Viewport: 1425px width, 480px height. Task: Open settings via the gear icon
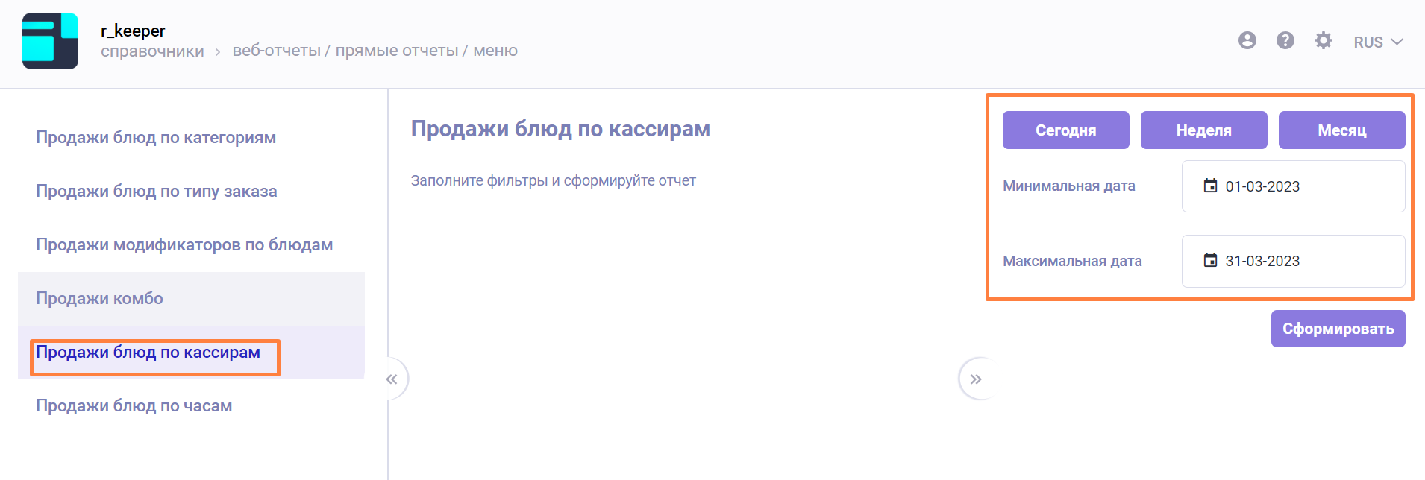coord(1323,41)
